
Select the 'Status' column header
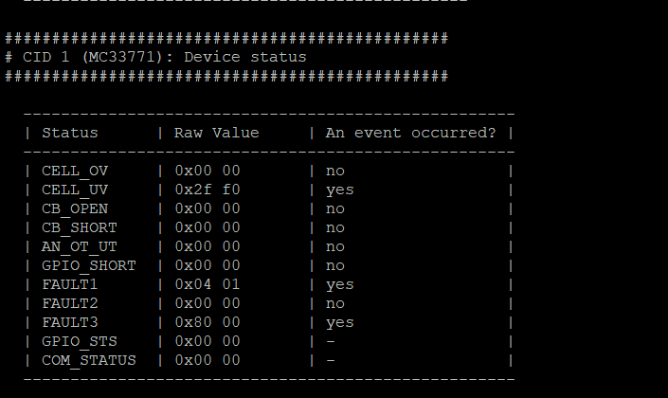pyautogui.click(x=70, y=133)
